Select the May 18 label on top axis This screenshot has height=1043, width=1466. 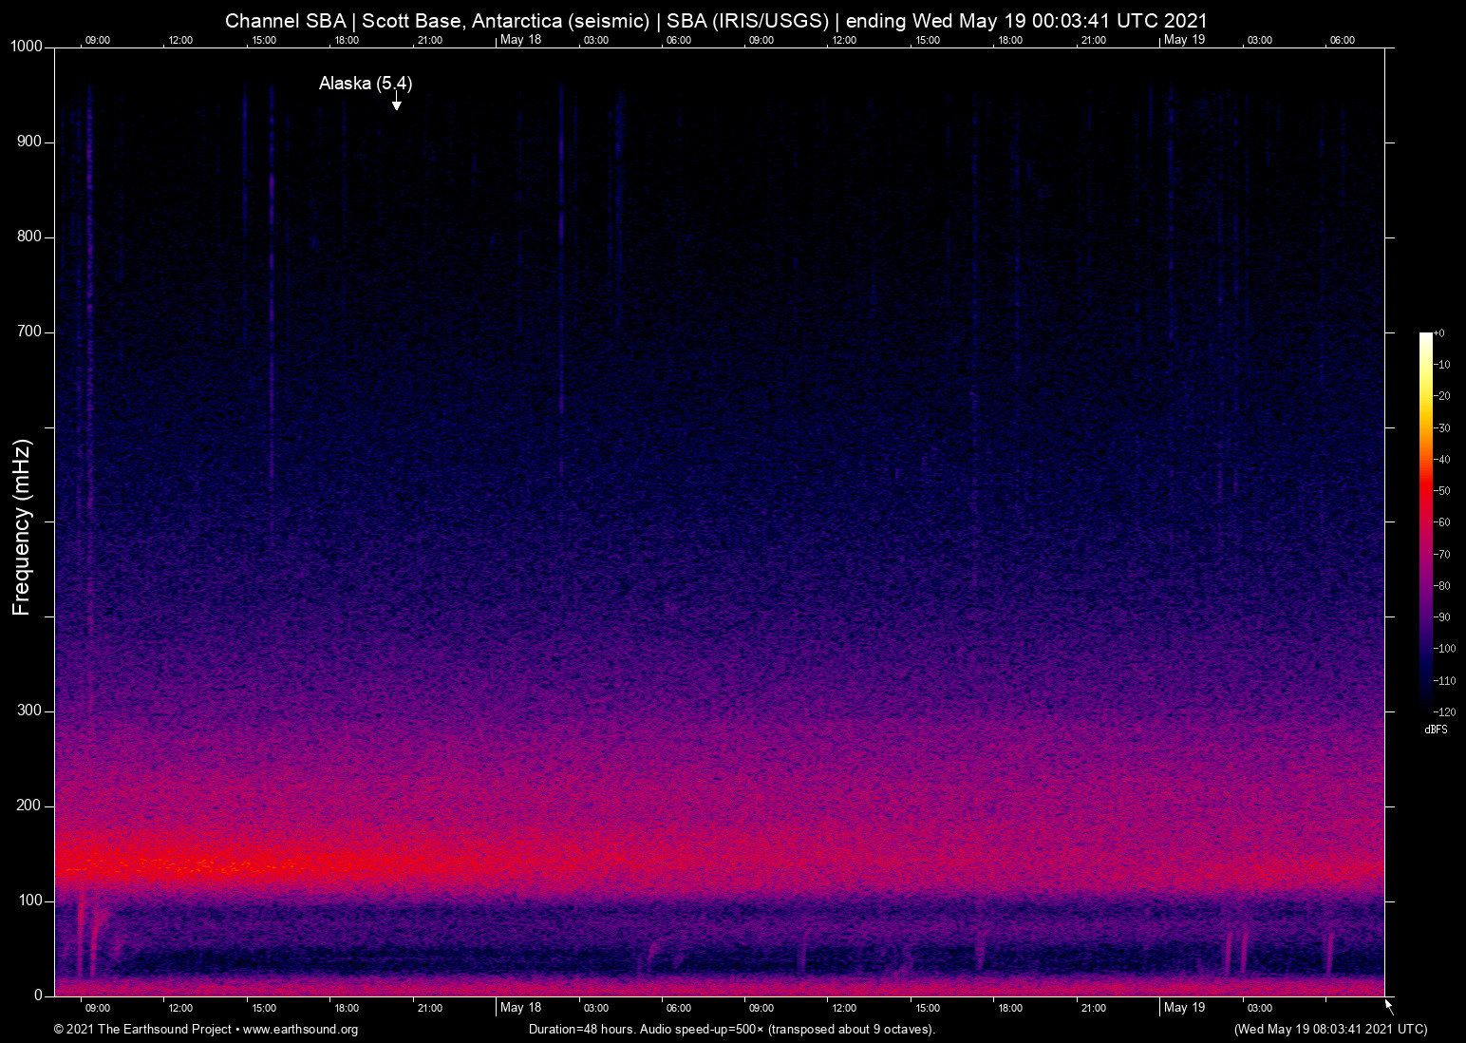coord(519,40)
